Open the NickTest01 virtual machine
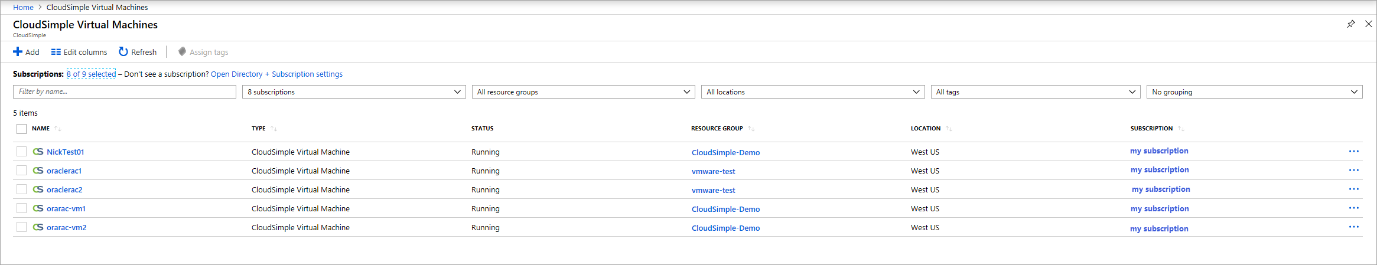The height and width of the screenshot is (265, 1377). point(65,152)
